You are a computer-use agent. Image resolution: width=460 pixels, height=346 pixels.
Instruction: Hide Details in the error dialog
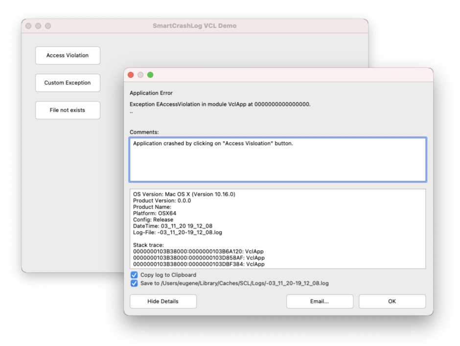coord(163,301)
